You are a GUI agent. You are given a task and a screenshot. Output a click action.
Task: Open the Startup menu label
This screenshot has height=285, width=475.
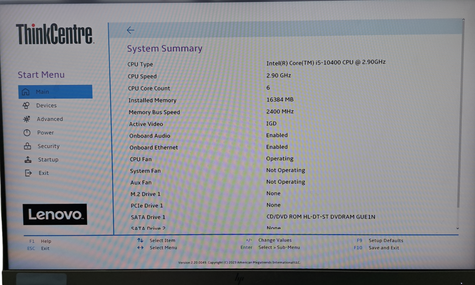click(48, 160)
